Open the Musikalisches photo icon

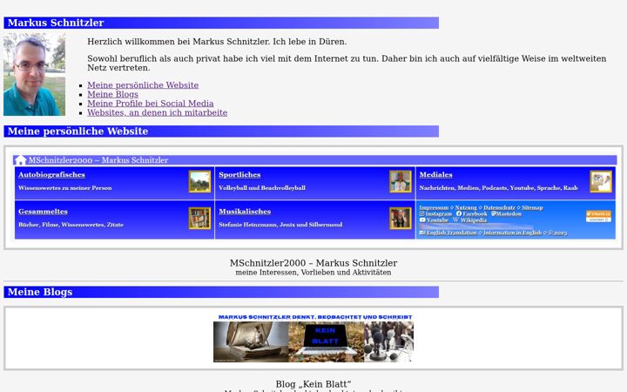point(401,219)
